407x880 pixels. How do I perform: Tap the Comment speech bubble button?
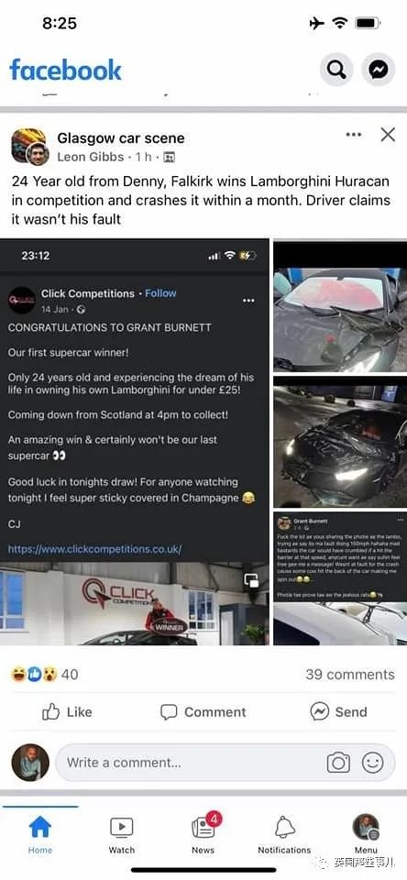(x=203, y=711)
